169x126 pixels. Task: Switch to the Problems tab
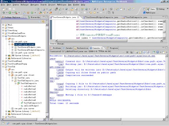(x=56, y=48)
